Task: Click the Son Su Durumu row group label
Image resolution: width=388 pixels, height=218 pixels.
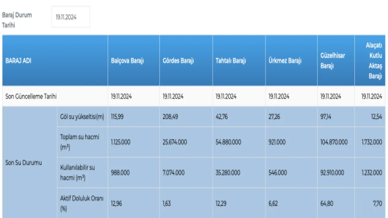Action: tap(24, 163)
